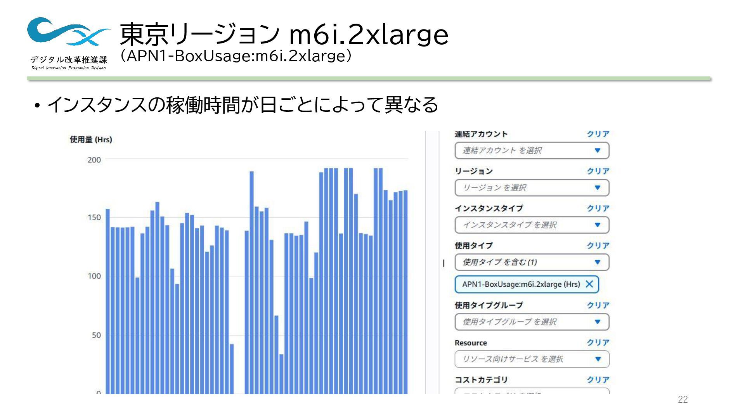The width and height of the screenshot is (745, 419).
Task: Click the 連結アカウント section label
Action: [481, 134]
